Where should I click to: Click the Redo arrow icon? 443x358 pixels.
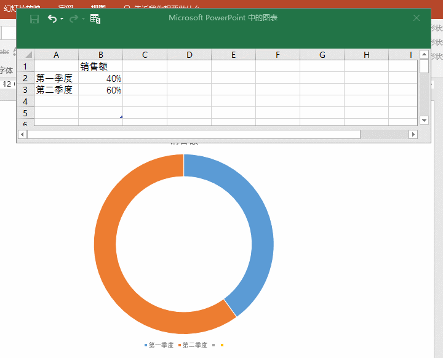coord(73,19)
